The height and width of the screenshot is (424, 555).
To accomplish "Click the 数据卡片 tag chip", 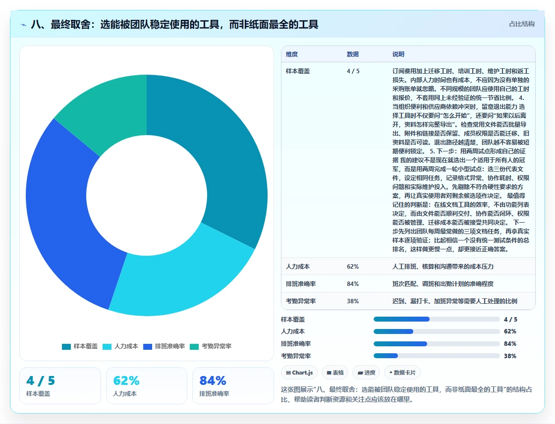I will pos(402,373).
